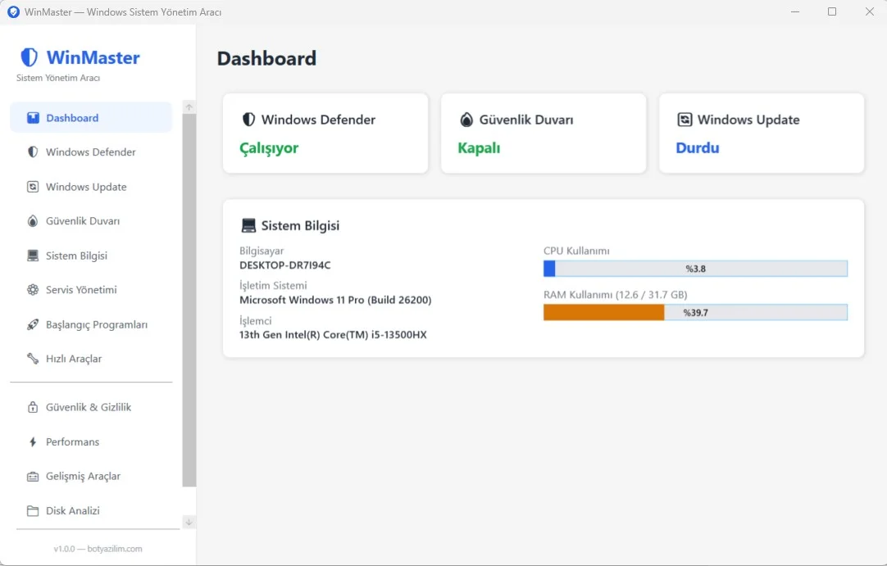Click the Windows Update status card title
887x566 pixels.
pyautogui.click(x=748, y=120)
